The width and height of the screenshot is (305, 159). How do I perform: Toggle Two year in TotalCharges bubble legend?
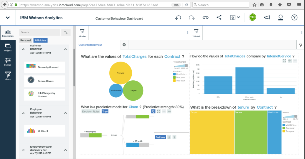point(179,80)
